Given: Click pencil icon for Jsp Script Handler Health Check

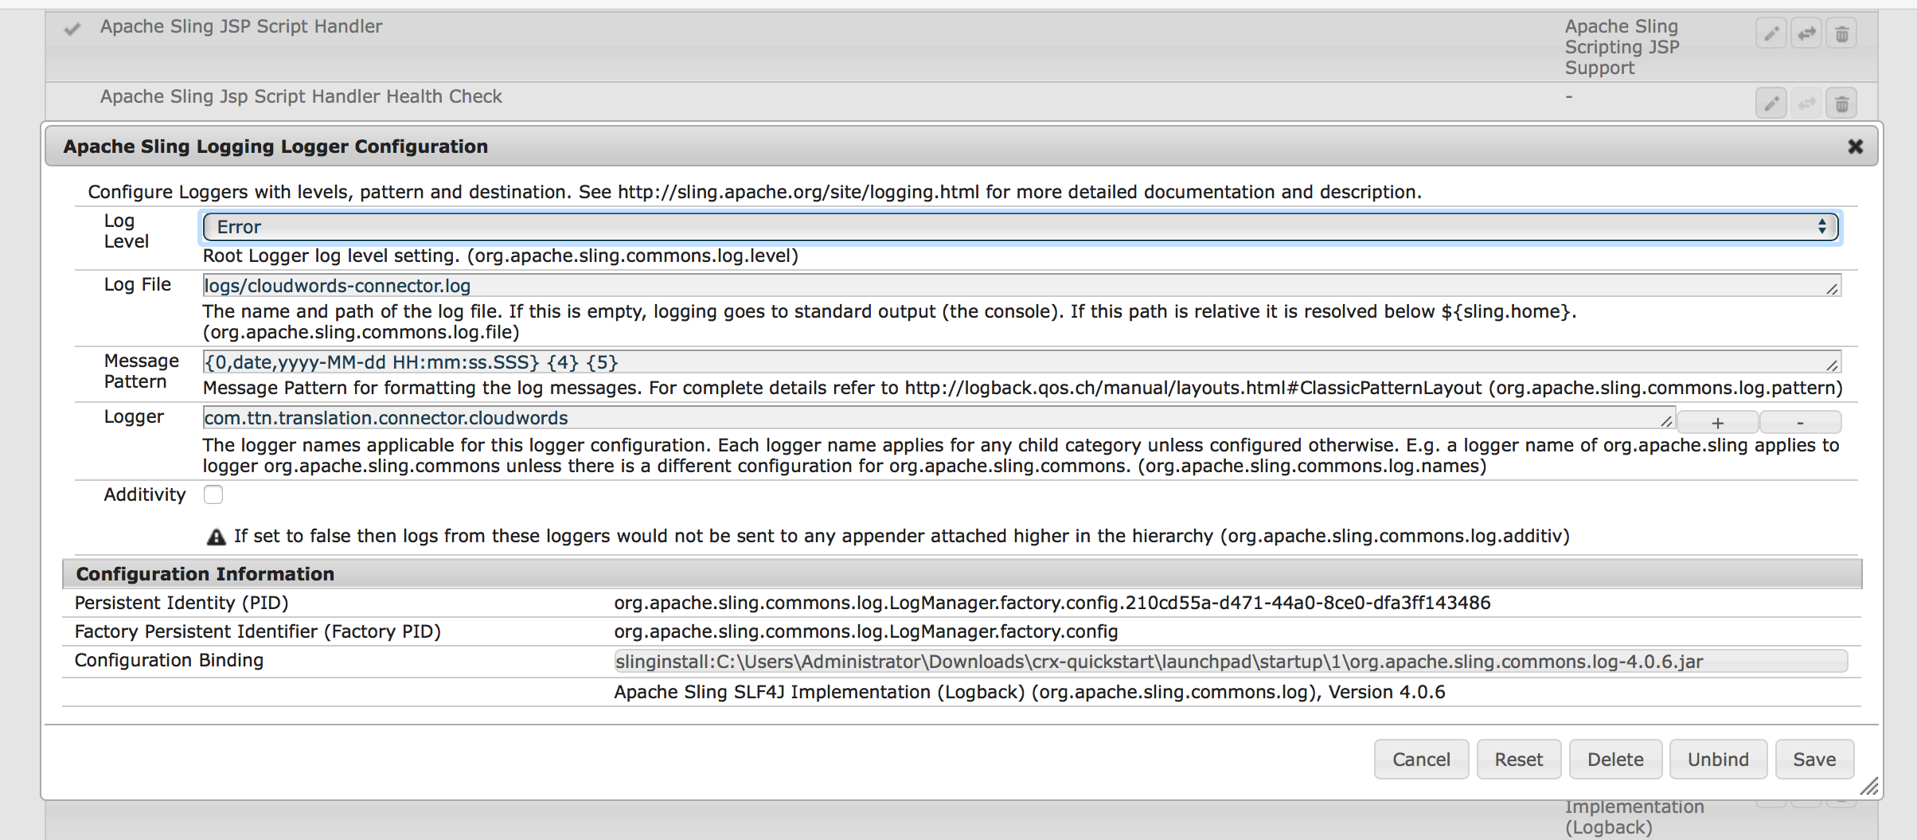Looking at the screenshot, I should [x=1771, y=104].
